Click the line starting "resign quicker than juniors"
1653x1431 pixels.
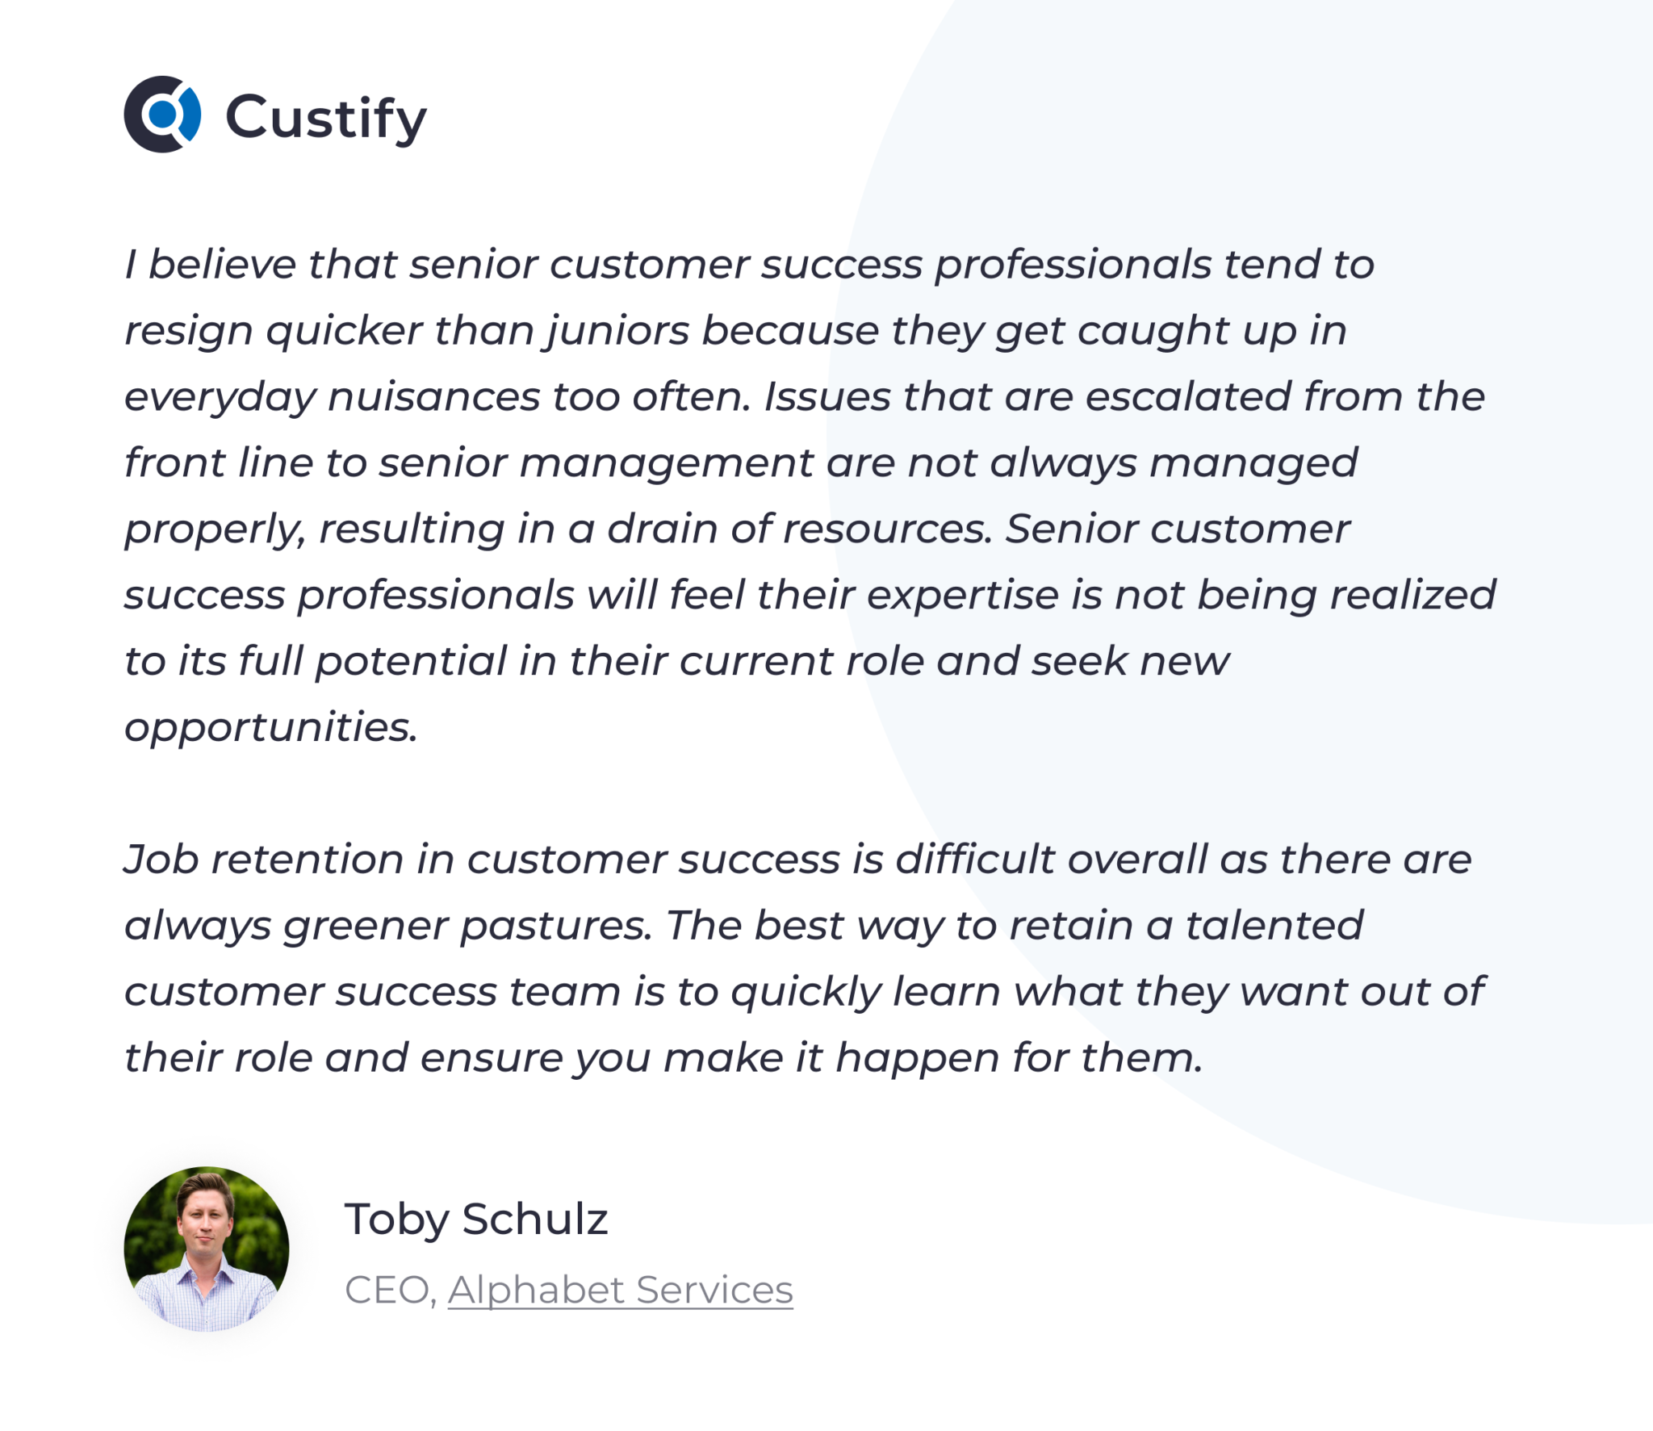click(x=735, y=332)
